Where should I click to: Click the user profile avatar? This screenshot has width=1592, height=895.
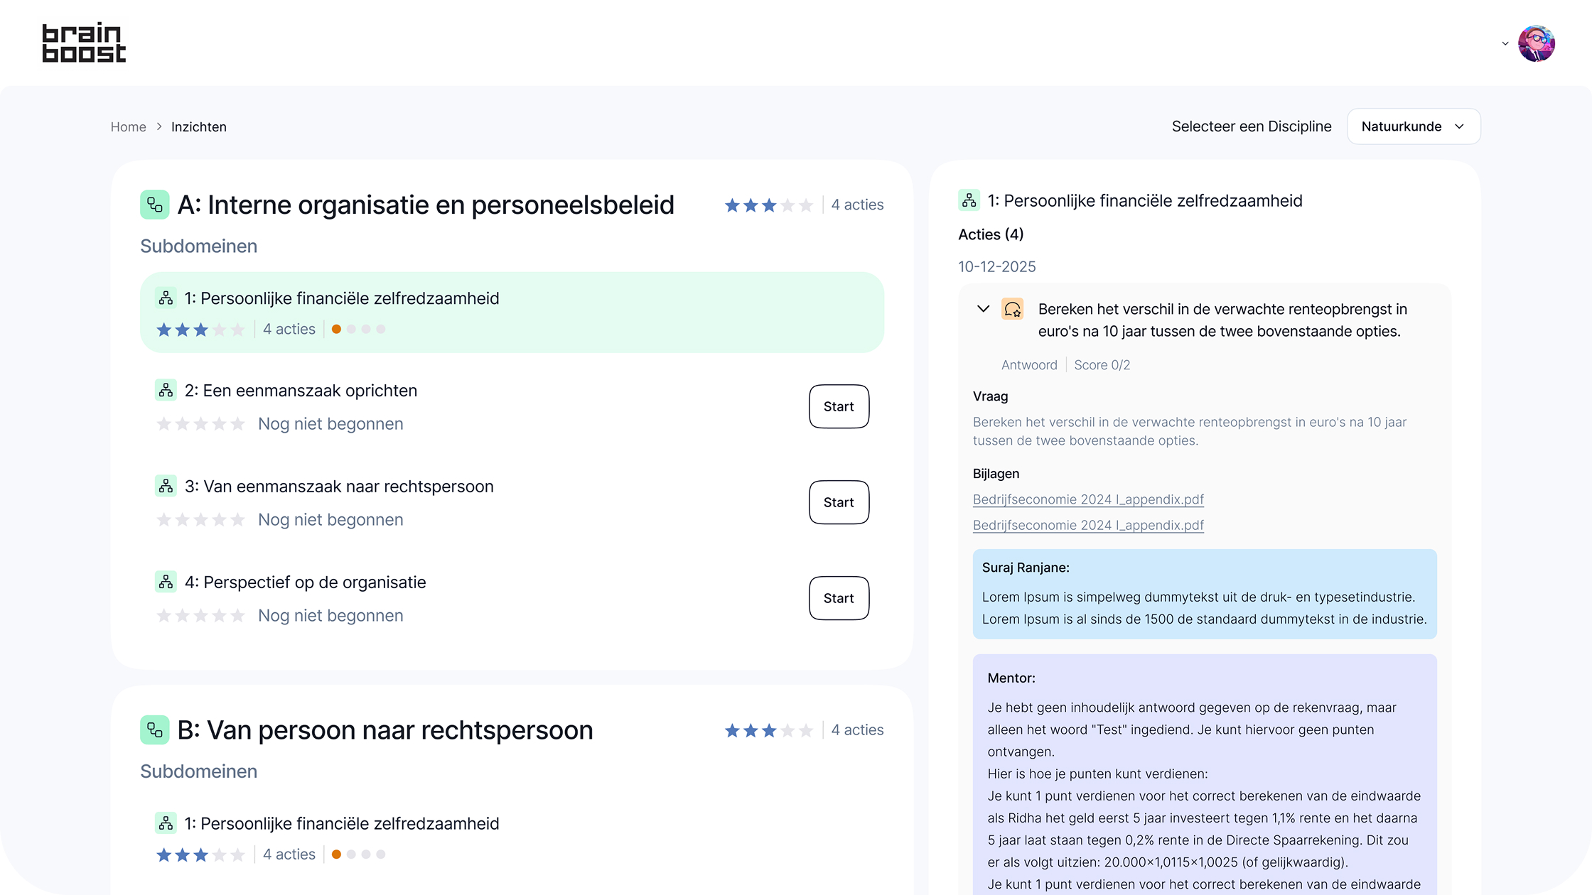pyautogui.click(x=1536, y=43)
